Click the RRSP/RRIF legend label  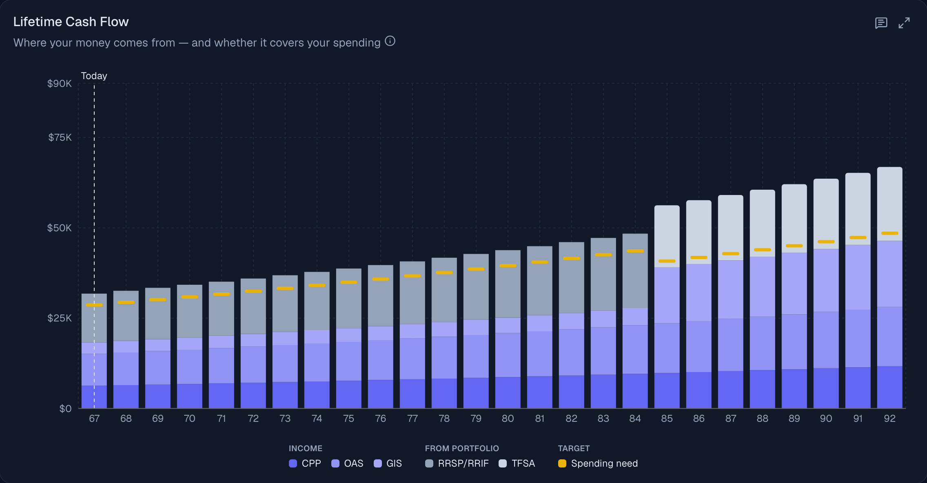click(463, 463)
